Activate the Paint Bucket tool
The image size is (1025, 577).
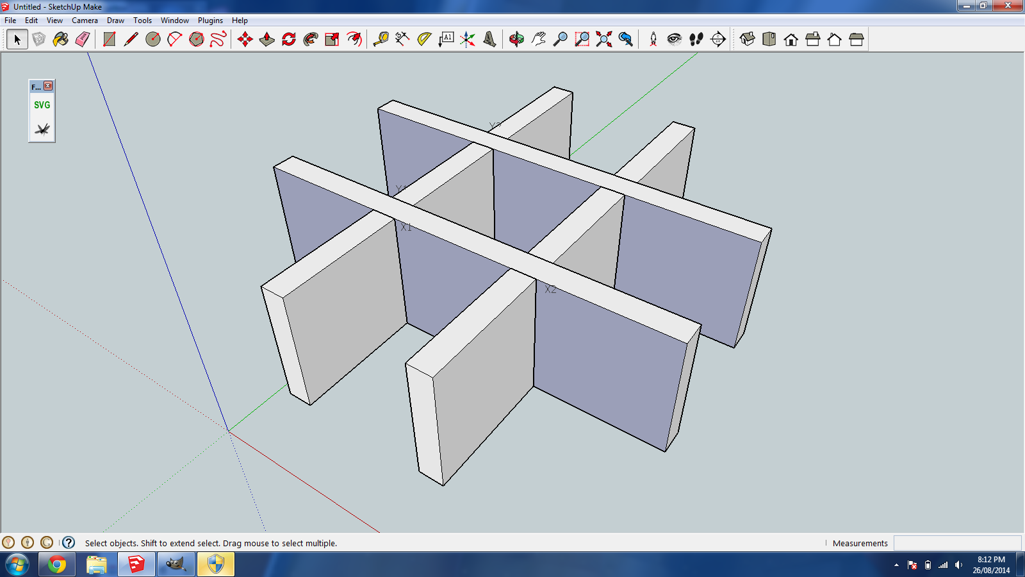60,39
